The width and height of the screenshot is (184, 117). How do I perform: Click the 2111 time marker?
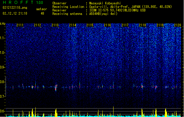(20, 25)
